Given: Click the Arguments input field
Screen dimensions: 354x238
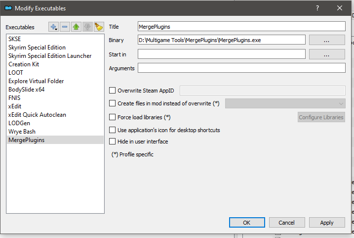Looking at the screenshot, I should point(241,68).
